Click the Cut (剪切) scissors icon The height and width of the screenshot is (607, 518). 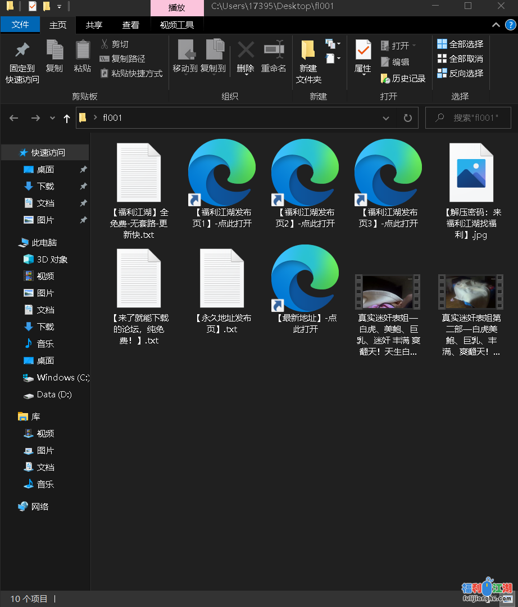coord(104,44)
